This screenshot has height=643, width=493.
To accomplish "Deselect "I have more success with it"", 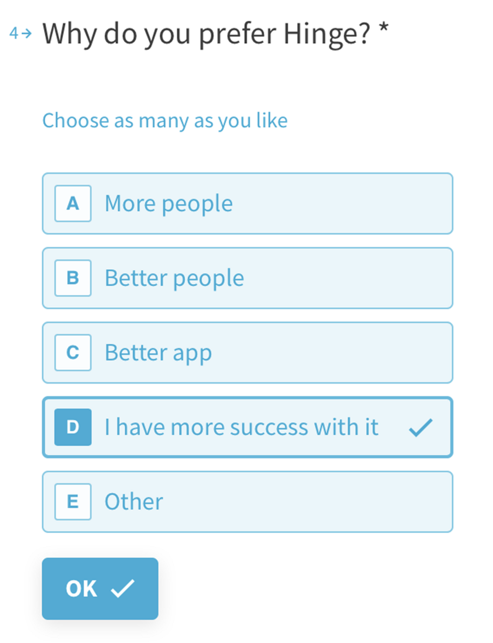I will point(247,427).
